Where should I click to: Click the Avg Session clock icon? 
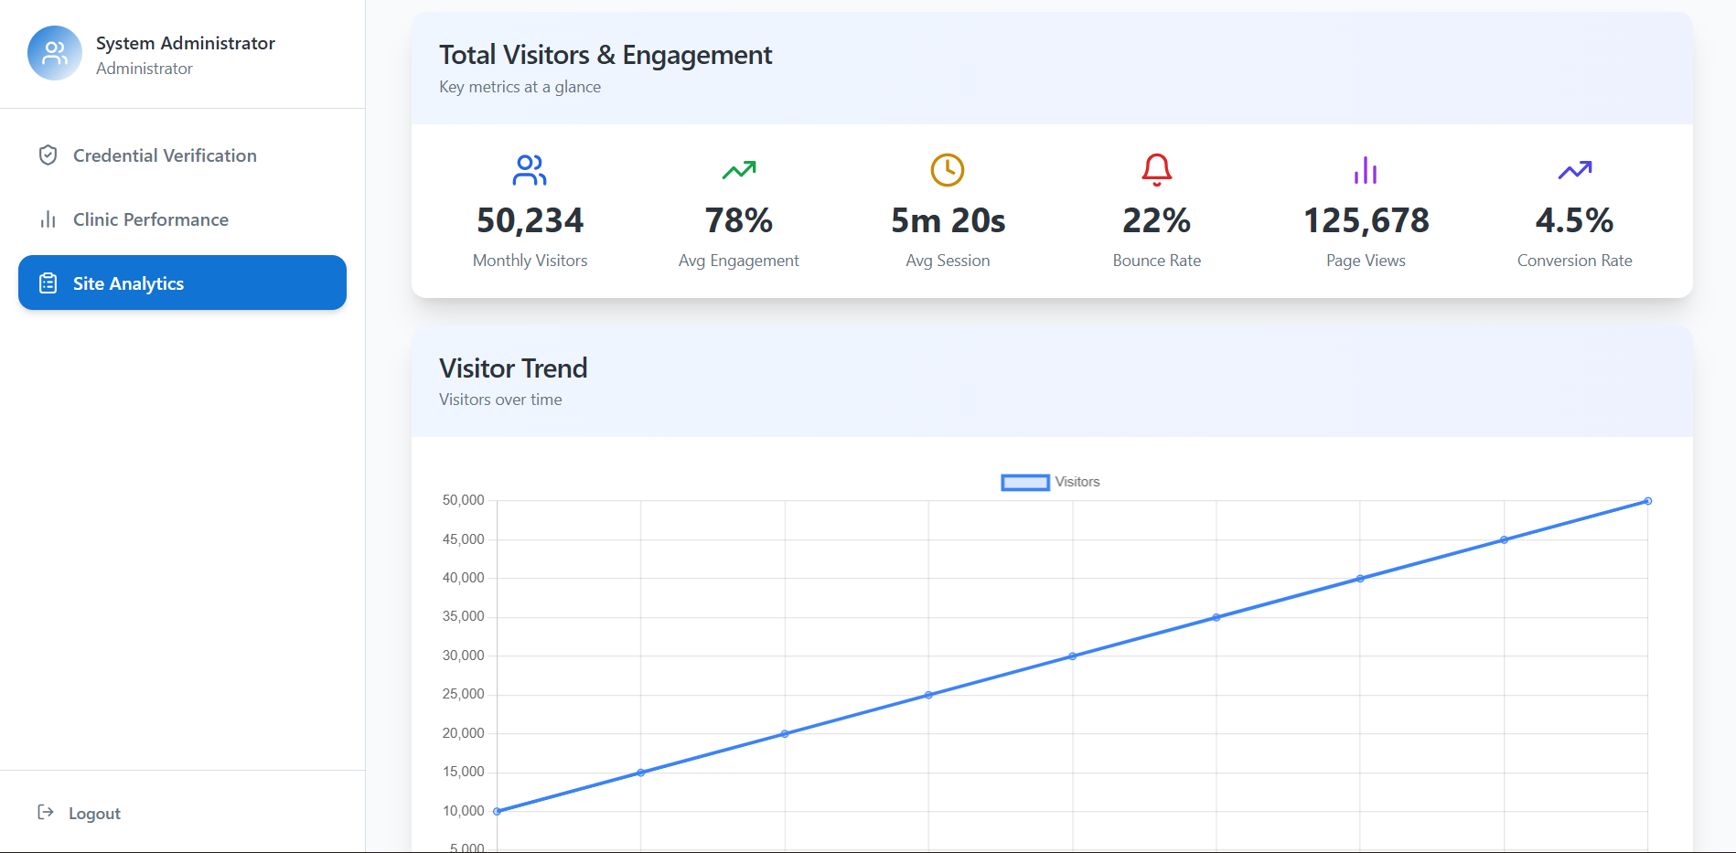click(948, 170)
